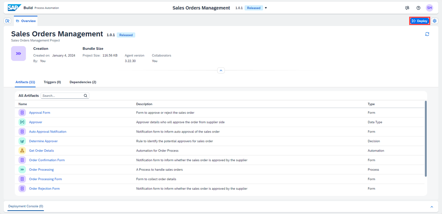Open the help question mark icon

click(418, 8)
